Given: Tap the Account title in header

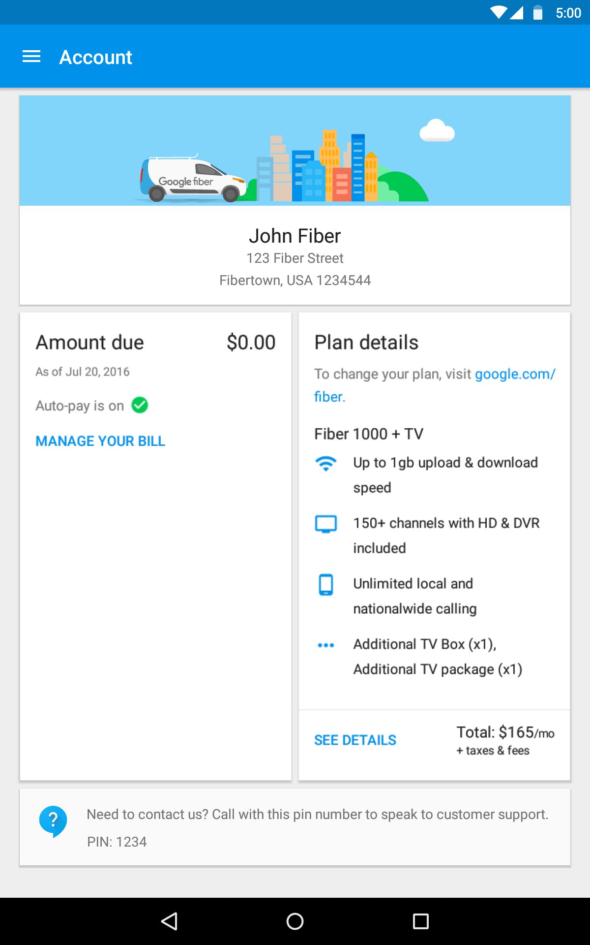Looking at the screenshot, I should (x=96, y=57).
